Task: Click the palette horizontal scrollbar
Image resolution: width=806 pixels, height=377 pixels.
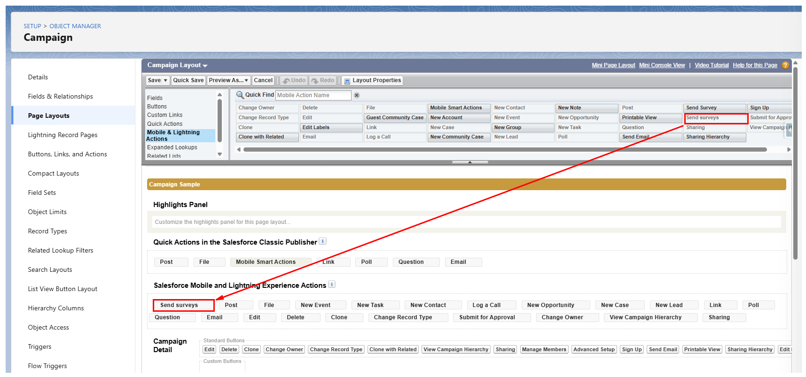Action: (x=505, y=150)
